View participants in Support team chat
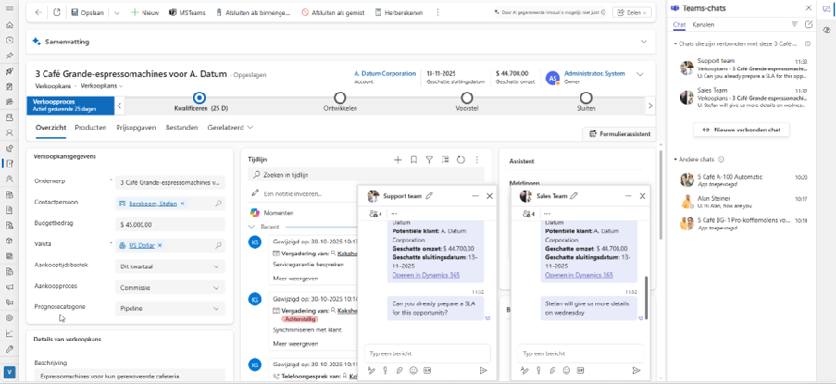836x384 pixels. 375,213
